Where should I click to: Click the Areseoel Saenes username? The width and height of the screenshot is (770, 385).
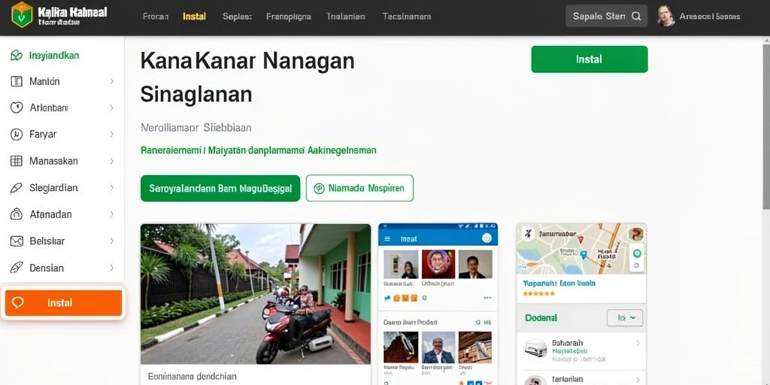click(x=710, y=17)
